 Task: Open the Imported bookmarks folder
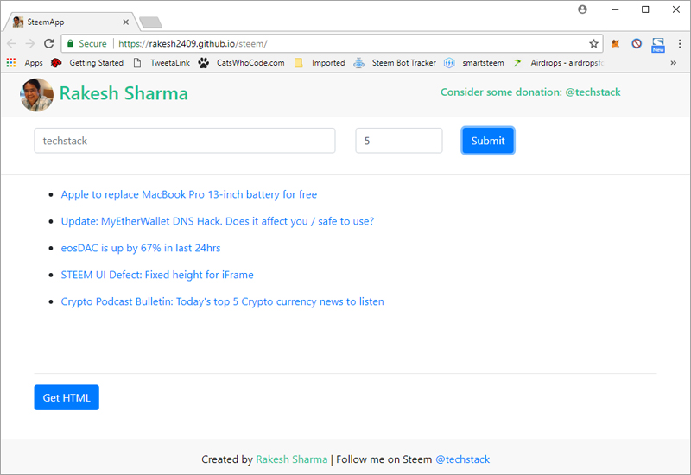pos(320,62)
